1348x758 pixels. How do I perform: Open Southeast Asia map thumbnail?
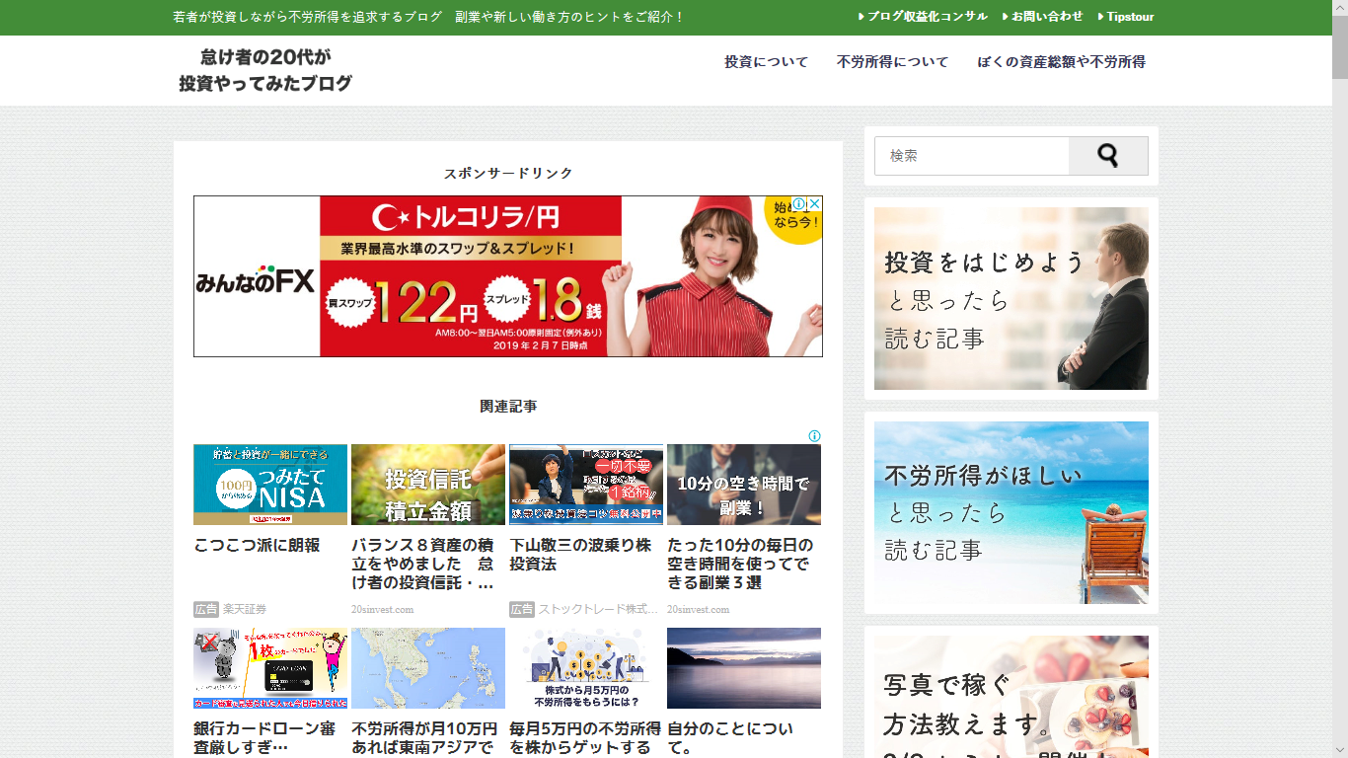(428, 668)
